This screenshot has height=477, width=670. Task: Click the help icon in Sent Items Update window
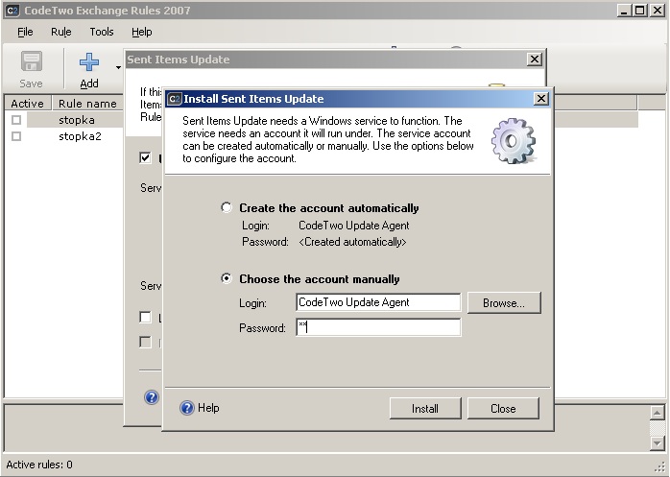(152, 397)
